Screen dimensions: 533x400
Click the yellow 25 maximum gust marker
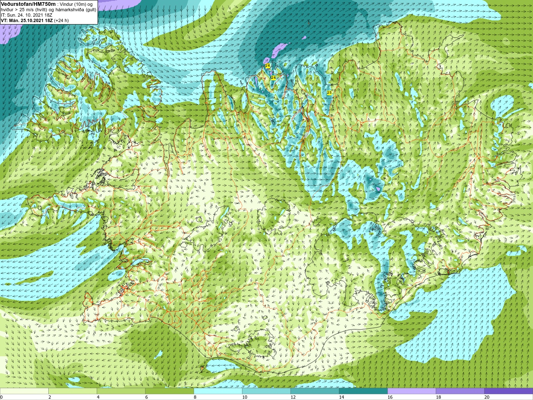pyautogui.click(x=329, y=92)
